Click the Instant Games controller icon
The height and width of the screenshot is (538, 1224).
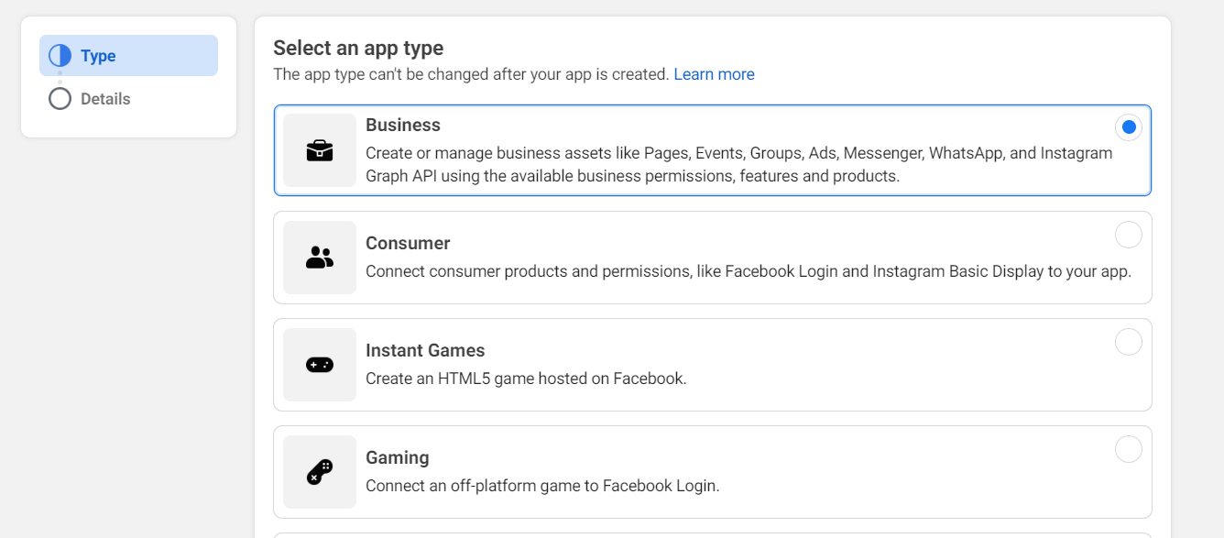(x=320, y=365)
